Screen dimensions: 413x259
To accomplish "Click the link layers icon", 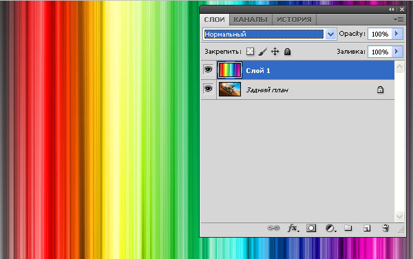I will click(273, 228).
